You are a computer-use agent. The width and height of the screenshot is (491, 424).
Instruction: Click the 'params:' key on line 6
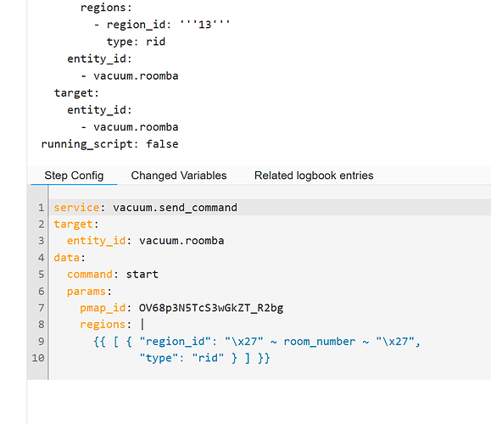coord(89,291)
